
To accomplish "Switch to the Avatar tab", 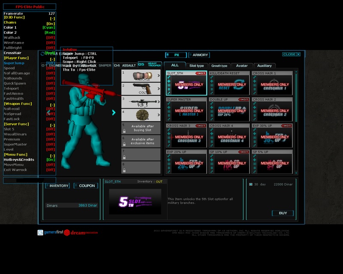I will click(x=242, y=66).
